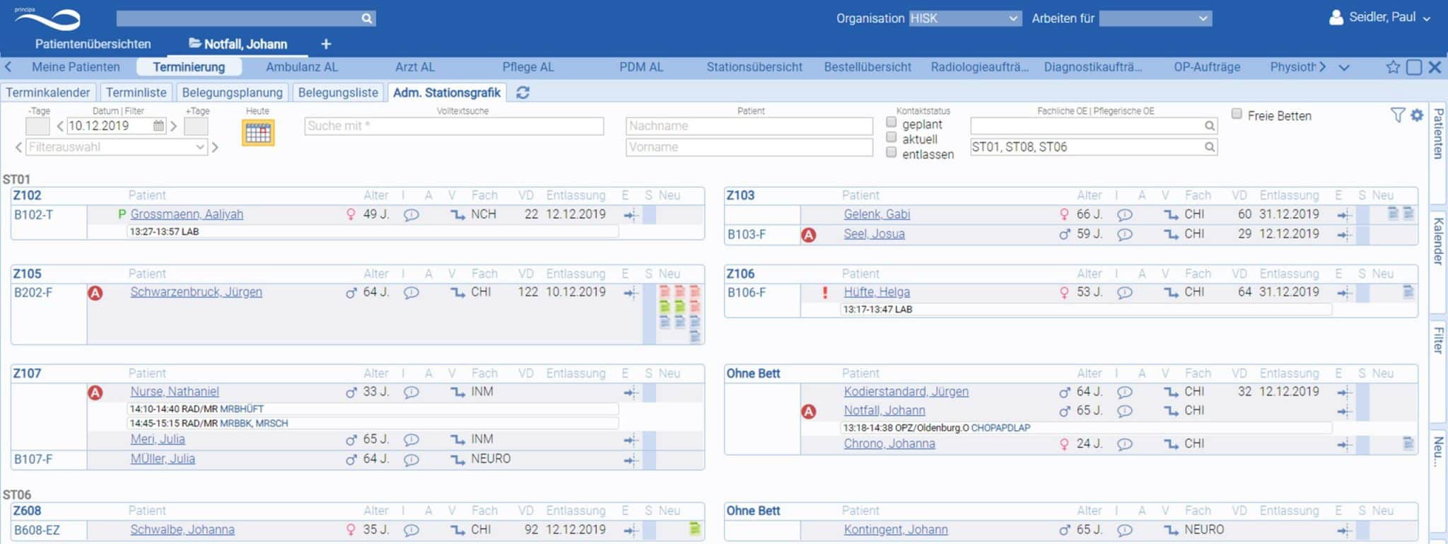1448x544 pixels.
Task: Click discharge arrow icon for Schwarzenbruck, Jürgen
Action: click(x=631, y=293)
